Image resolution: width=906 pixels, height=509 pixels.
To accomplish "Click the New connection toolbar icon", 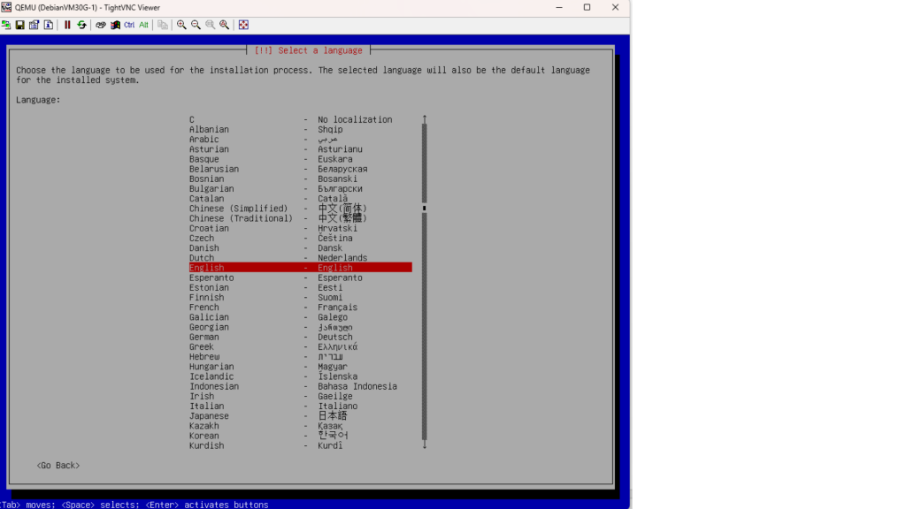I will (6, 25).
